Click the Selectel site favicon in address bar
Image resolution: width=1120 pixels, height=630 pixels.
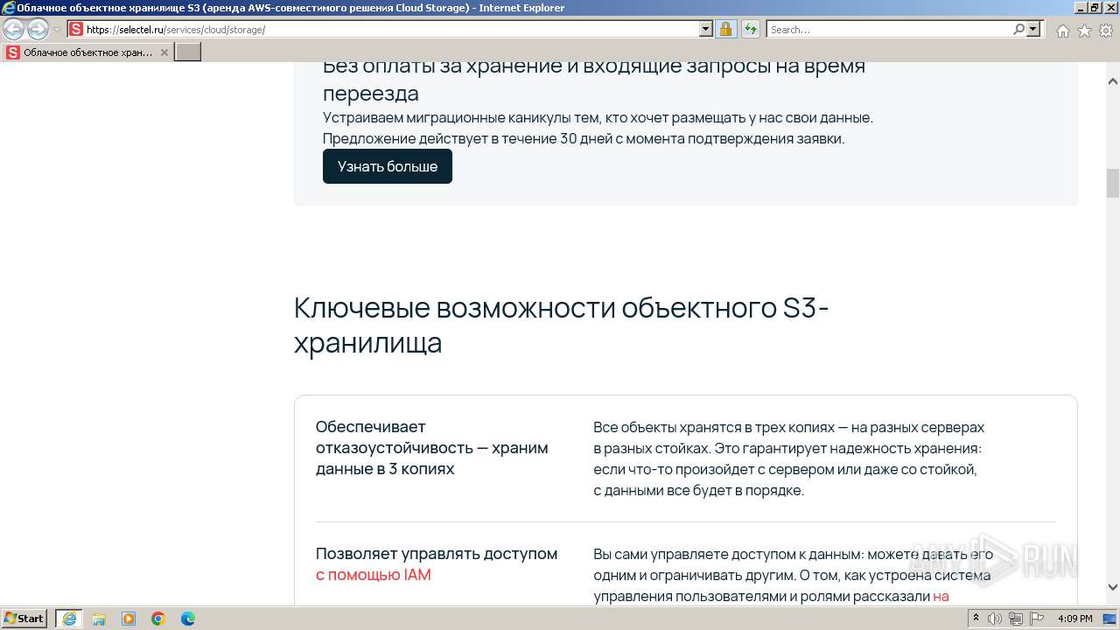(76, 29)
